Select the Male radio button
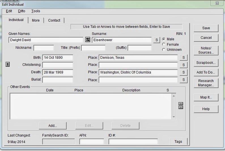 (x=164, y=39)
